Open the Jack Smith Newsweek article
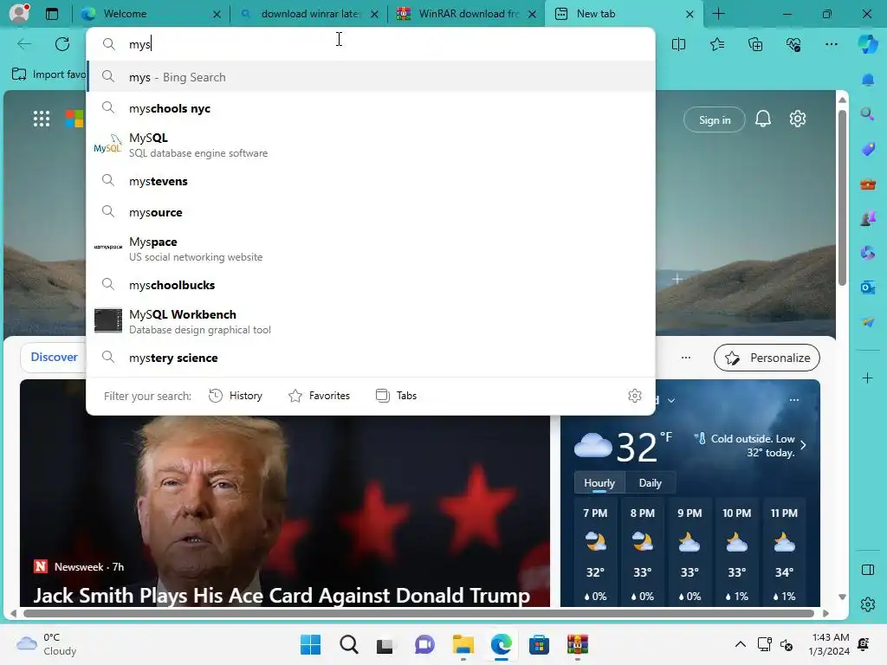 [x=282, y=595]
